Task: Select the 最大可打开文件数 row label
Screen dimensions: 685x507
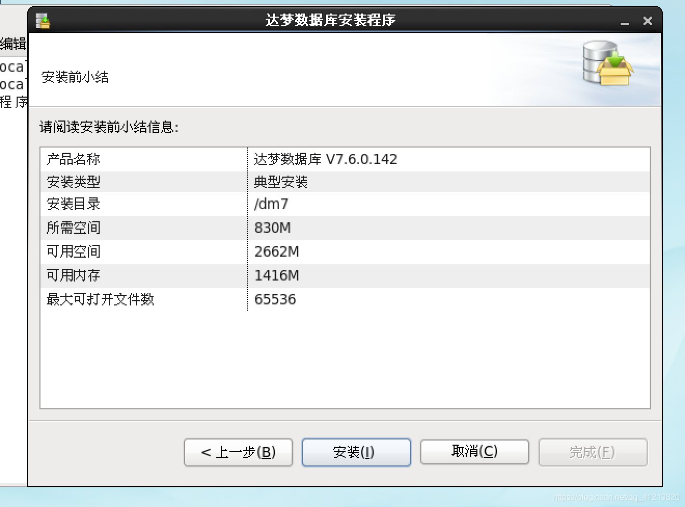Action: [x=100, y=299]
